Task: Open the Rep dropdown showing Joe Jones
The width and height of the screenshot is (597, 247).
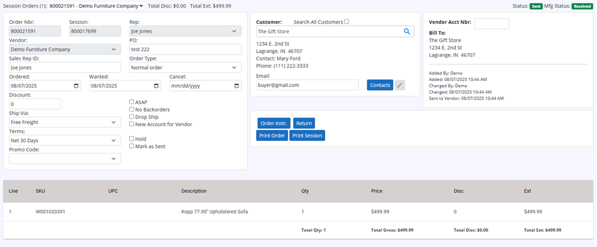Action: pos(186,31)
